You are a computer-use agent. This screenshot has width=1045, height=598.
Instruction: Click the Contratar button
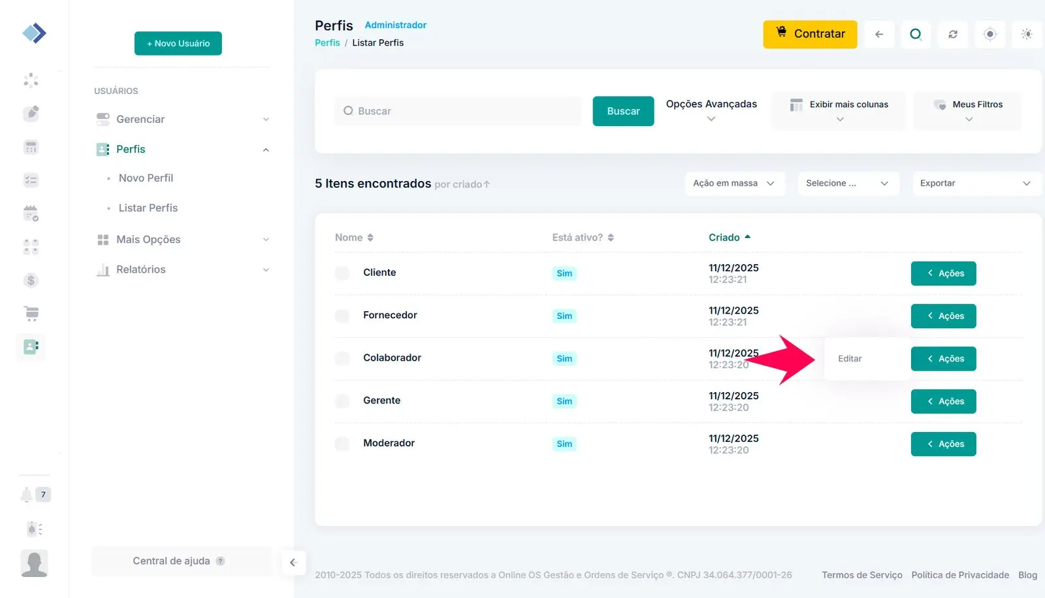[x=810, y=34]
